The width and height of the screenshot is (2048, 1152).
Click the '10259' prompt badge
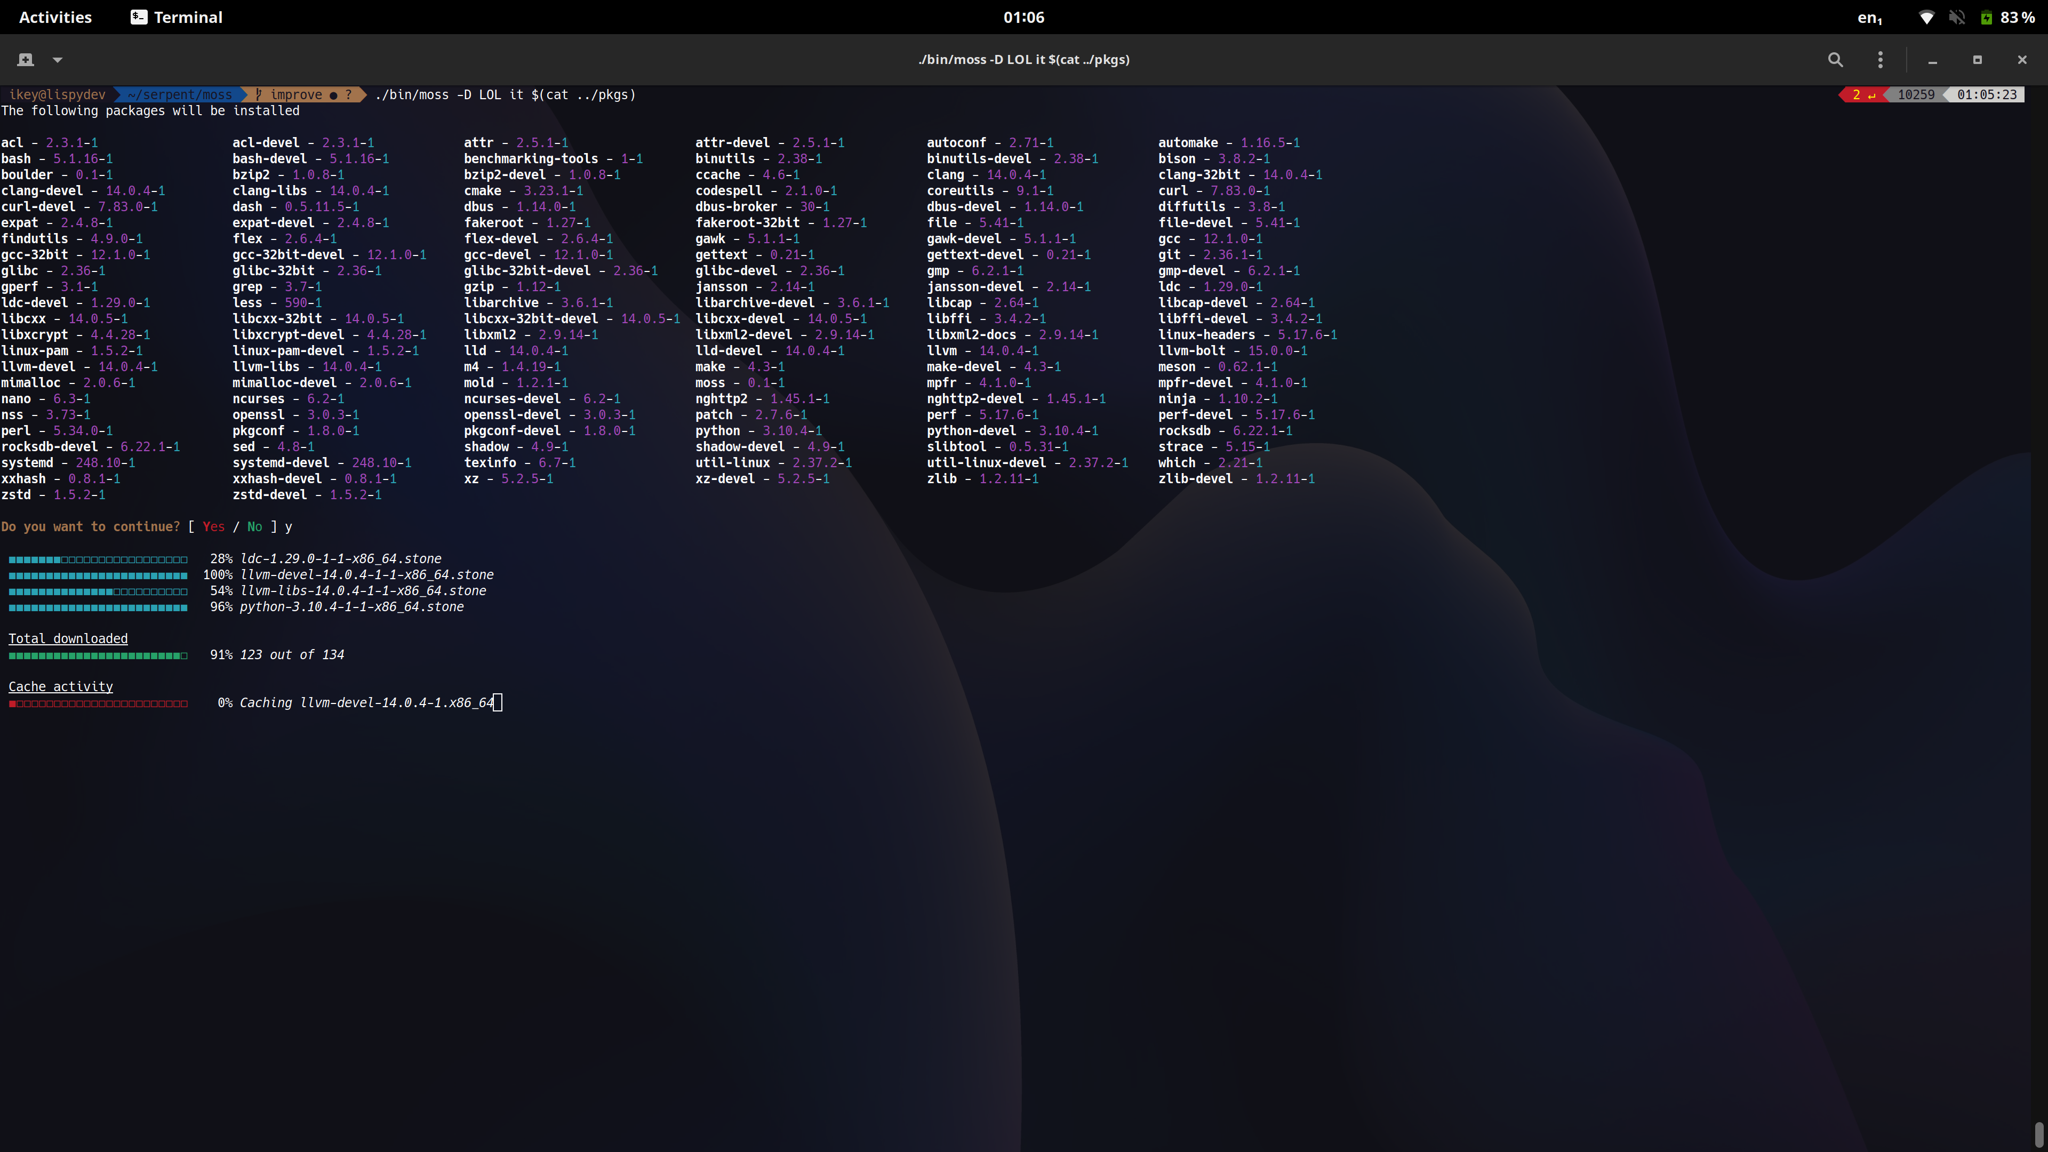pyautogui.click(x=1915, y=94)
